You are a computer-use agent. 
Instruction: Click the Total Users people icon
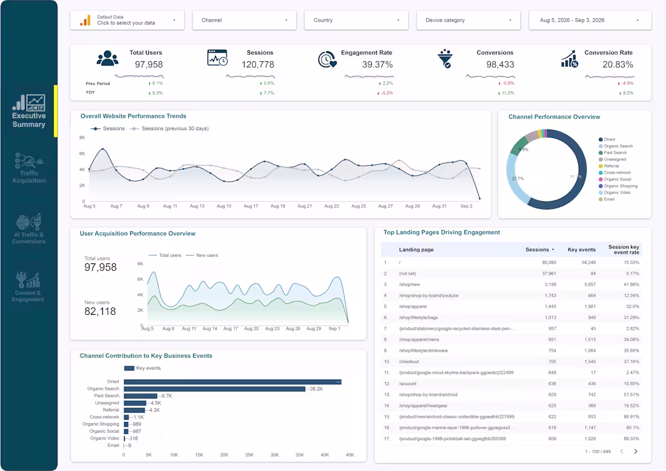click(107, 58)
